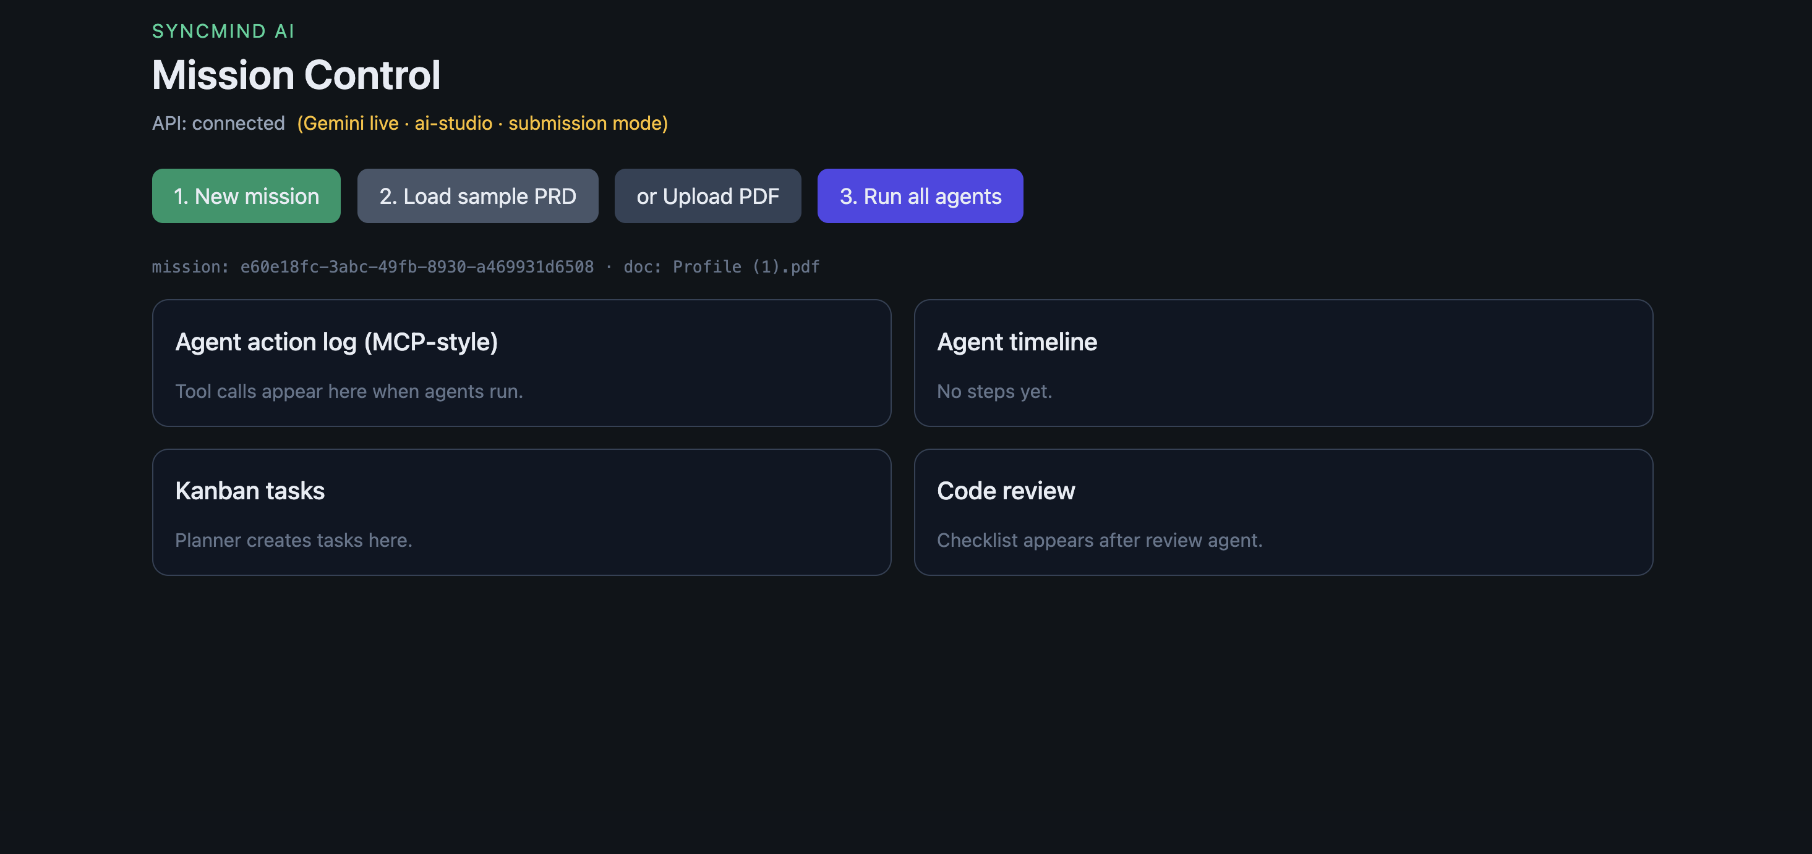Select the Mission Control heading

coord(296,75)
